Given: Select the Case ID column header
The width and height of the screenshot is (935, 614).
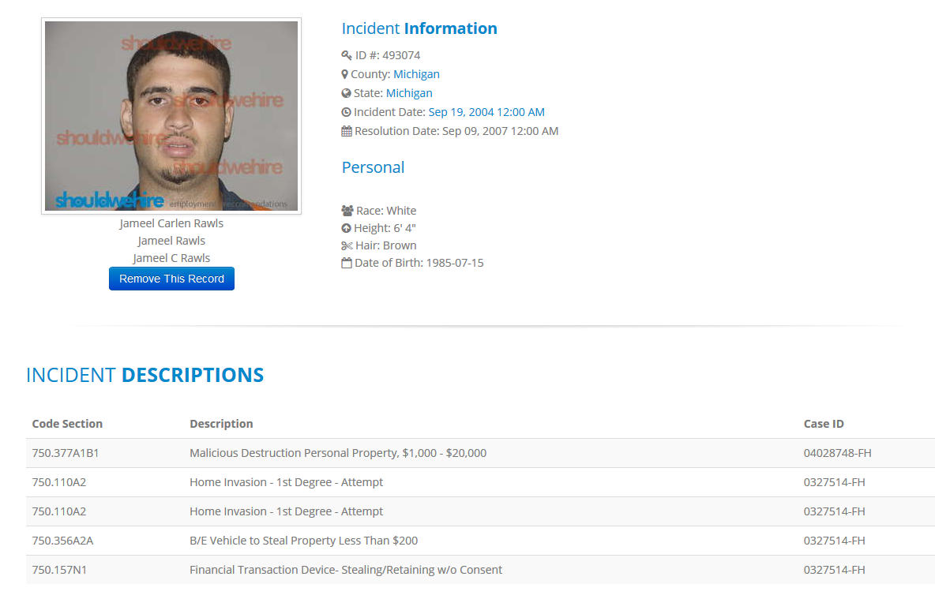Looking at the screenshot, I should point(824,424).
